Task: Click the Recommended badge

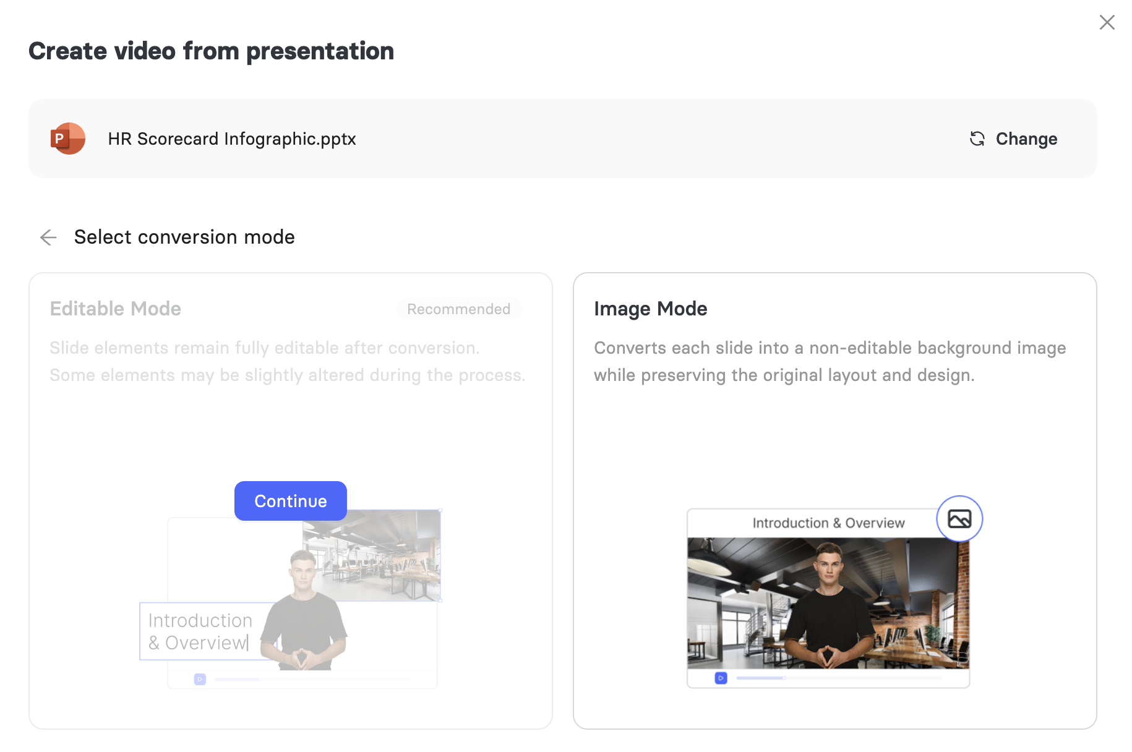Action: pyautogui.click(x=458, y=309)
